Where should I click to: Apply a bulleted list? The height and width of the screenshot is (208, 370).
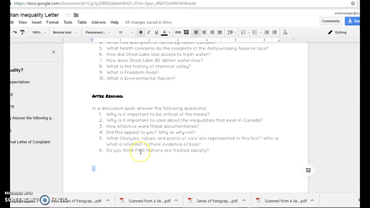(x=255, y=32)
